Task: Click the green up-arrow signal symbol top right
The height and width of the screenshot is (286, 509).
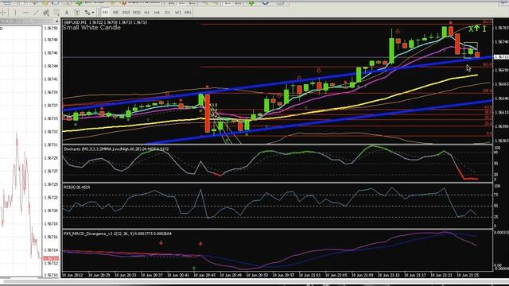Action: pos(476,28)
